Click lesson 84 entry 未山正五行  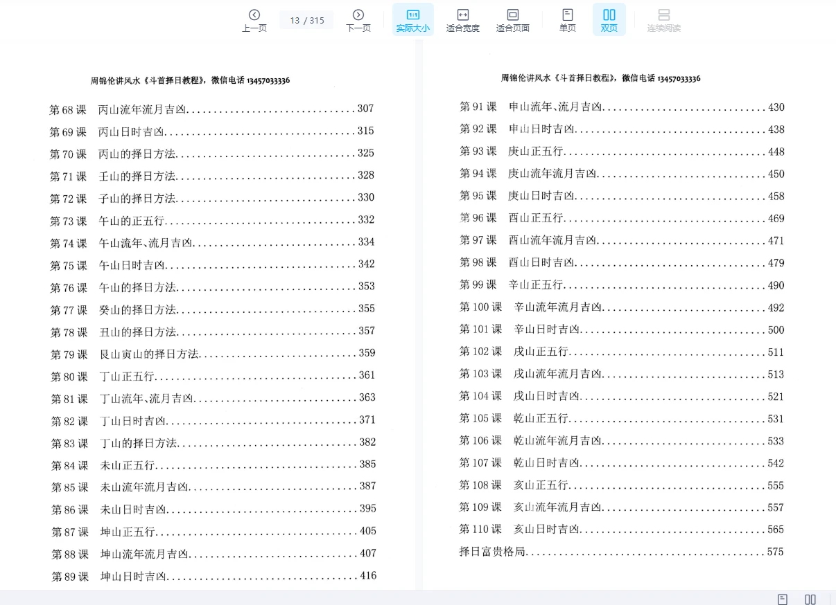pyautogui.click(x=214, y=464)
